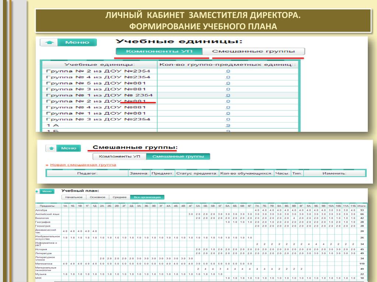Viewport: 377px width, 282px height.
Task: Select the row Группа № 5 из ДОУ №881
Action: click(x=170, y=83)
